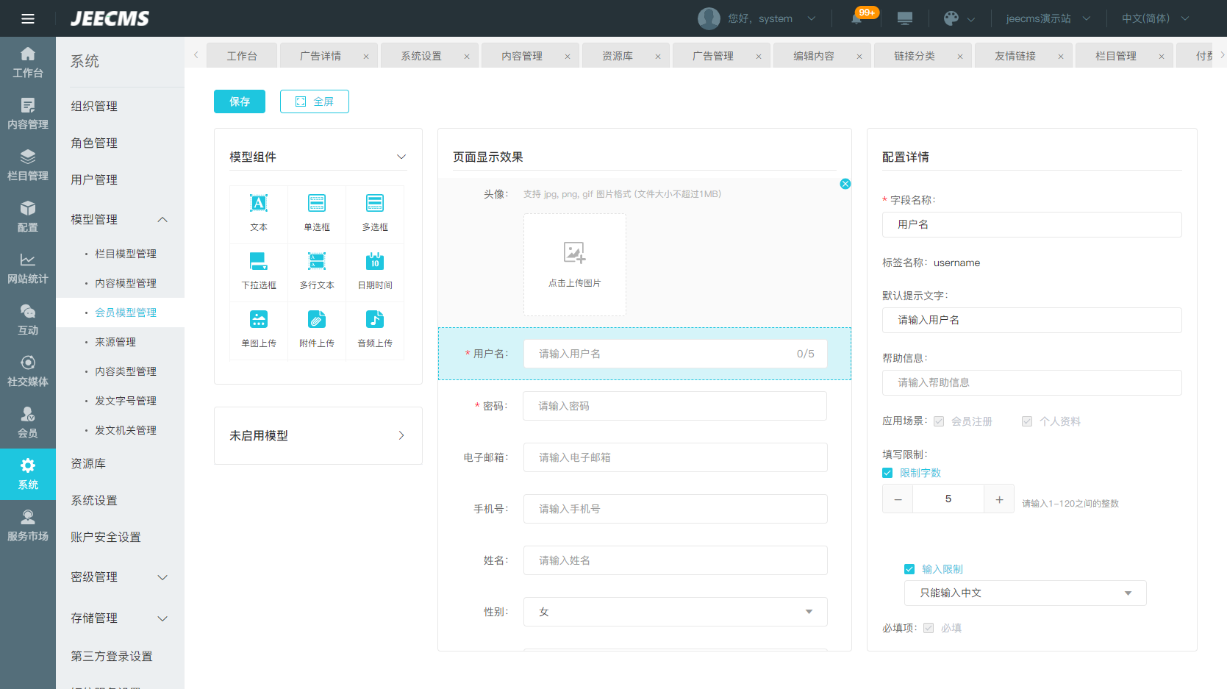Add a 附件上传 component
Viewport: 1227px width, 689px height.
317,330
